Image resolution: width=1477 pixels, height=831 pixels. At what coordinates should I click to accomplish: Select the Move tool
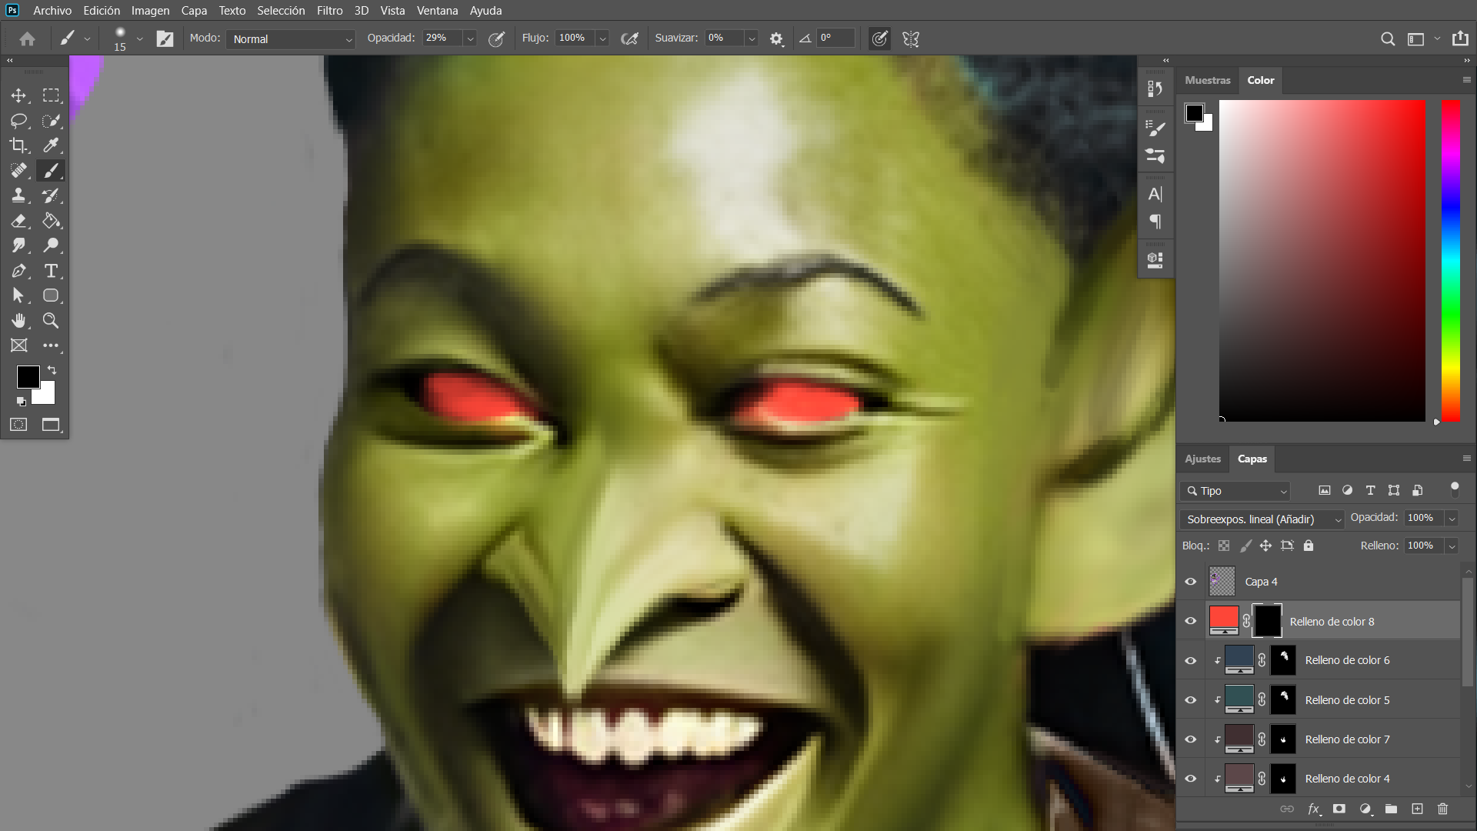[x=18, y=95]
